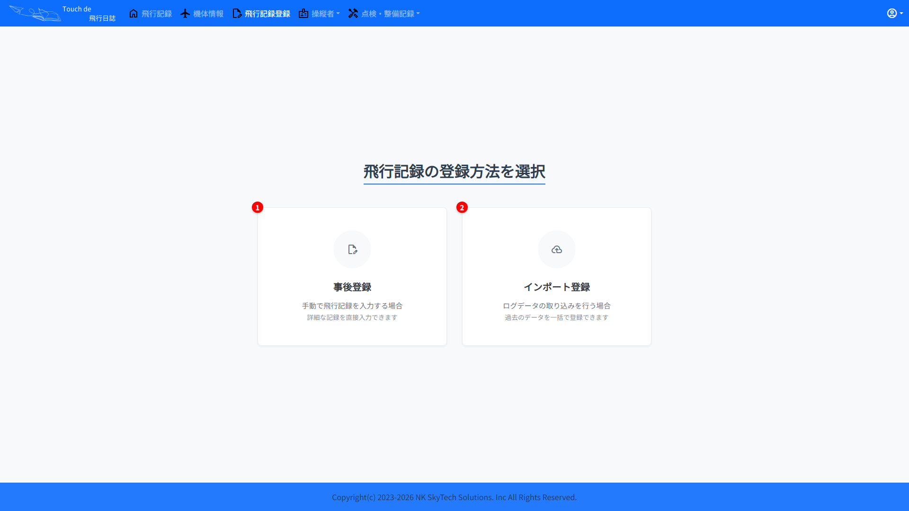This screenshot has width=909, height=511.
Task: Click the airplane icon next to 機体情報
Action: click(185, 13)
